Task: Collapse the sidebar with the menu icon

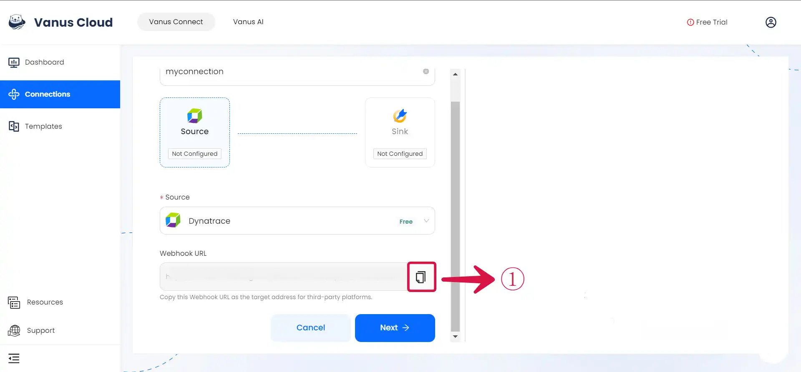Action: (x=14, y=358)
